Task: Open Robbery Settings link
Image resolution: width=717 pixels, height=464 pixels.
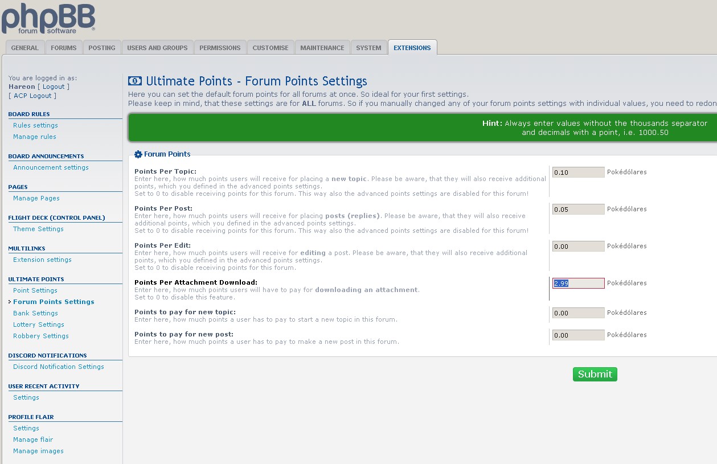Action: click(41, 336)
